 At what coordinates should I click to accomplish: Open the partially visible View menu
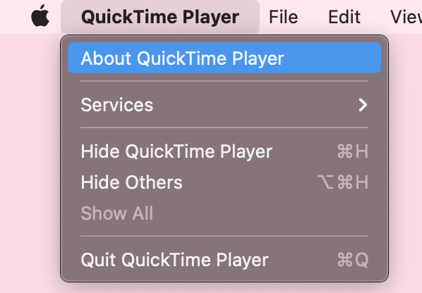(x=406, y=17)
